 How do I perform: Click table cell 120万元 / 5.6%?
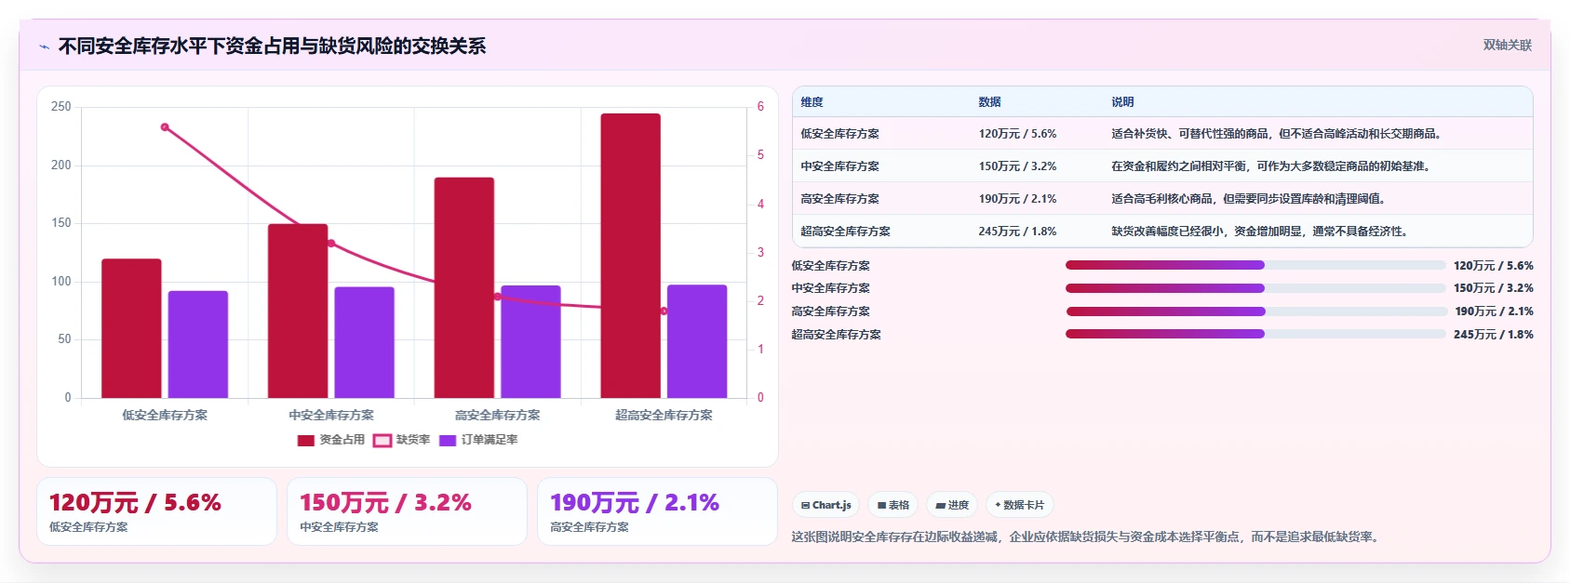pyautogui.click(x=1017, y=134)
